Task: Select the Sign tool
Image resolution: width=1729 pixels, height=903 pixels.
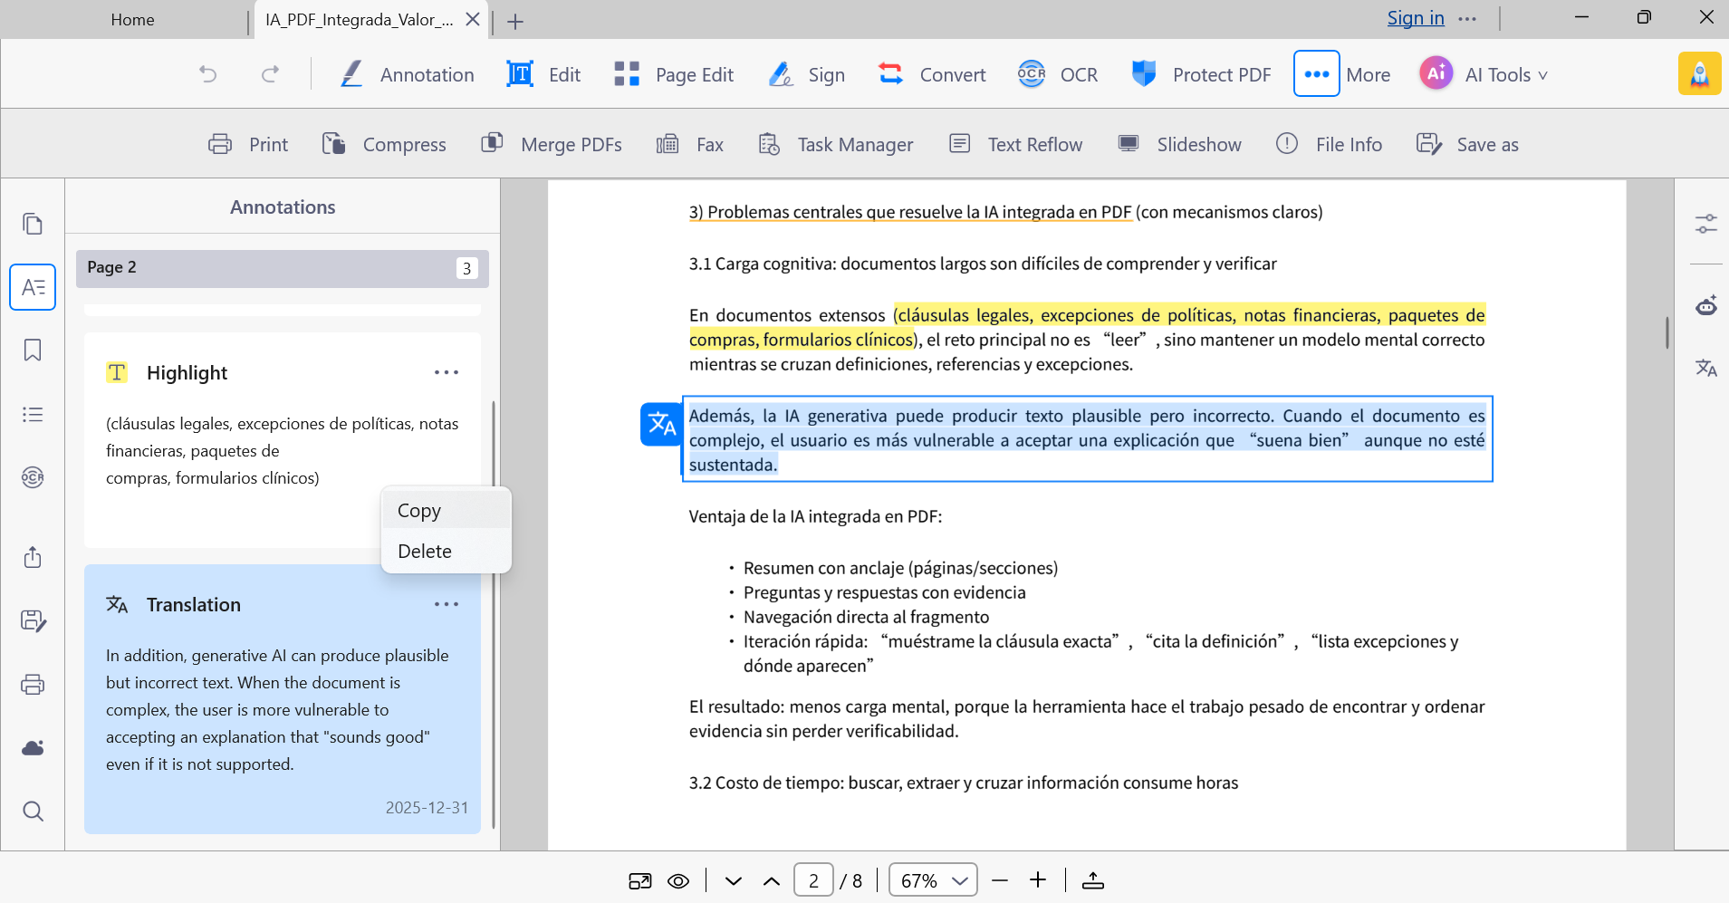Action: point(806,74)
